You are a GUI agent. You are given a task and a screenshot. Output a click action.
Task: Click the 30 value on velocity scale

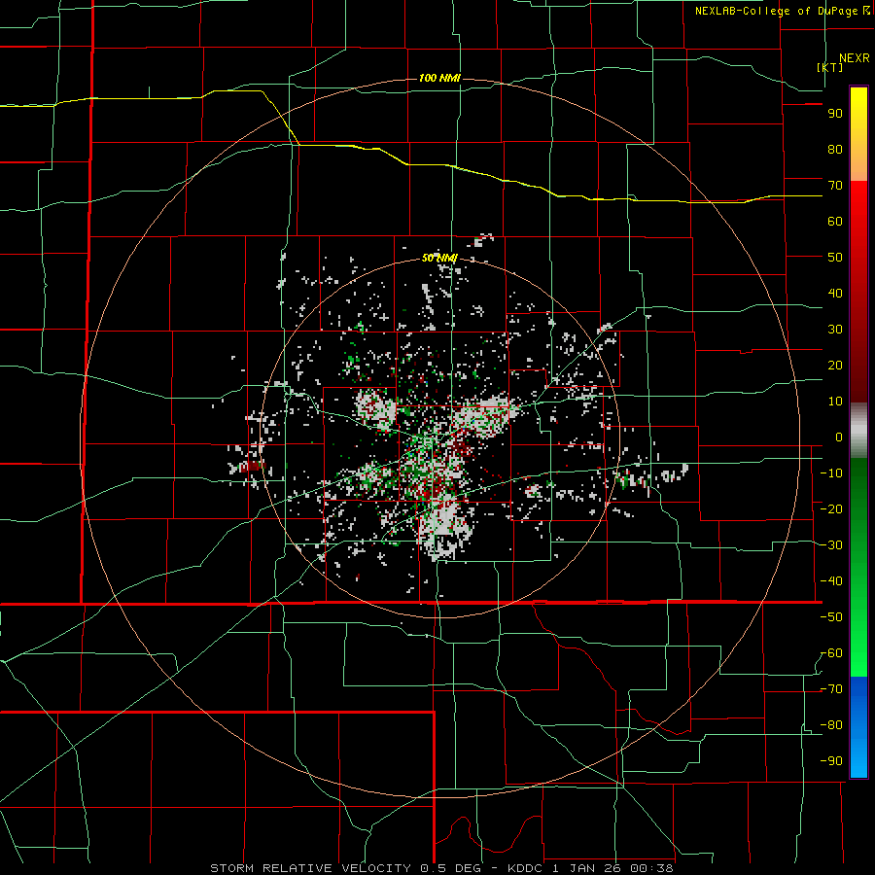pos(835,330)
